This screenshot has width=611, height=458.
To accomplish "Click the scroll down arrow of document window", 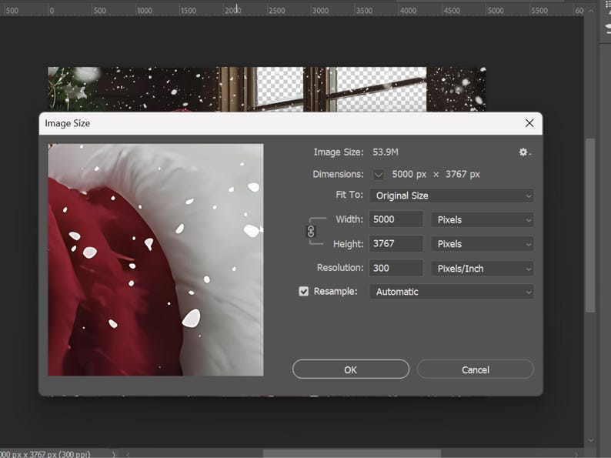I will pyautogui.click(x=591, y=440).
